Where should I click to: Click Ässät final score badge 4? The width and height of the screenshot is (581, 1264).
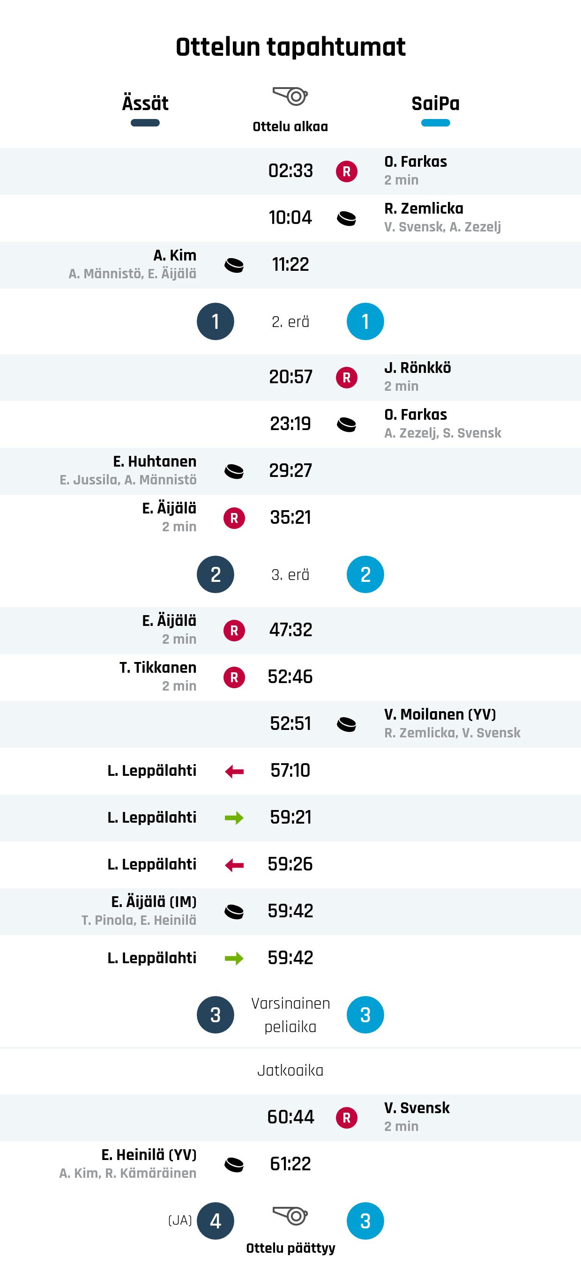click(x=216, y=1221)
